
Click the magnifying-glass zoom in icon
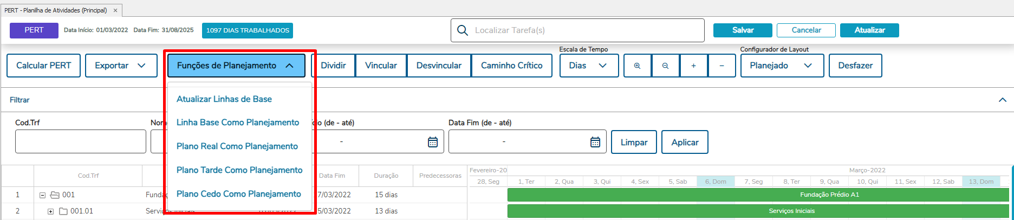pos(638,66)
